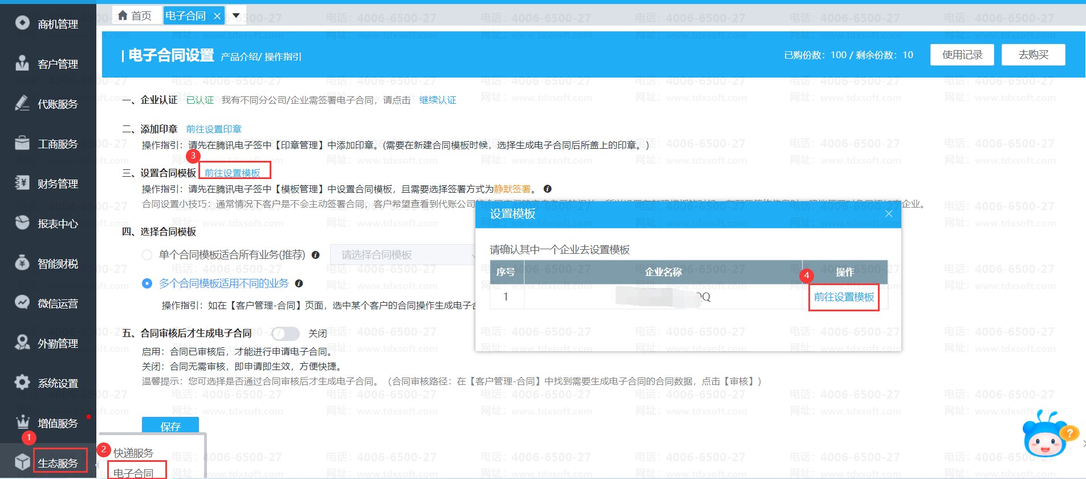Screen dimensions: 1086x479
Task: Open the 请选择合同模板 dropdown
Action: pos(402,255)
